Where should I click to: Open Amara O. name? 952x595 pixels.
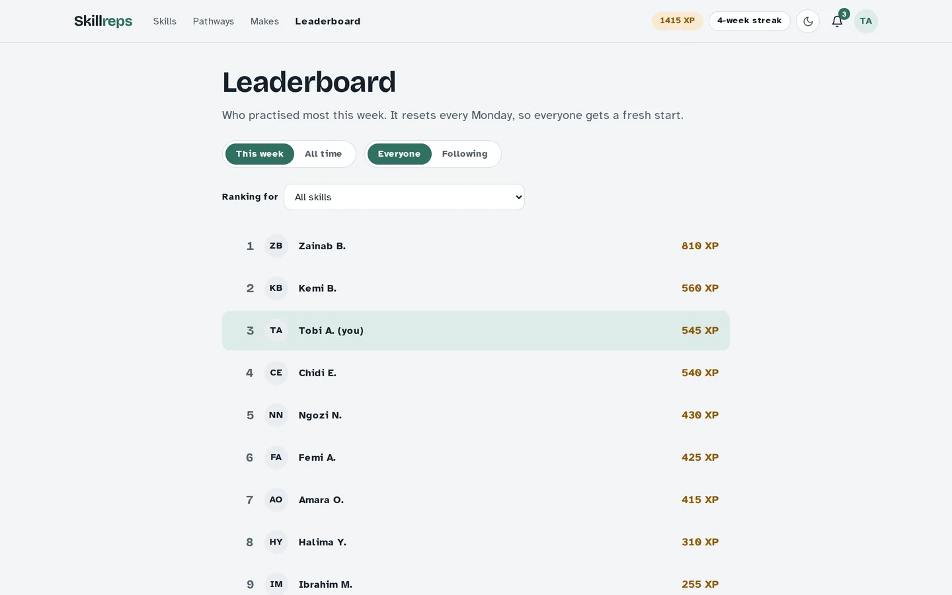click(x=321, y=500)
